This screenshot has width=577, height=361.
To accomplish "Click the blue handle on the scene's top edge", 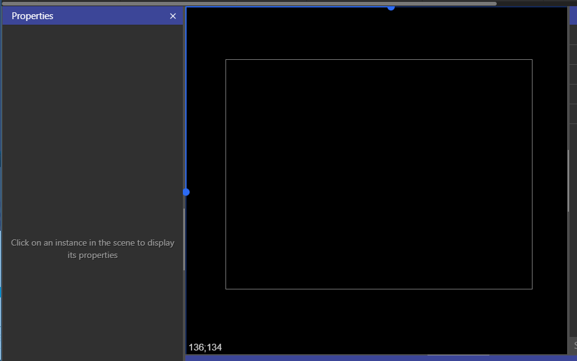I will pos(391,7).
